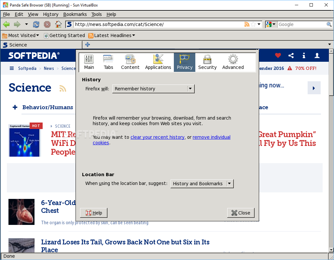Image resolution: width=334 pixels, height=260 pixels.
Task: Click the URL address field
Action: click(x=159, y=24)
